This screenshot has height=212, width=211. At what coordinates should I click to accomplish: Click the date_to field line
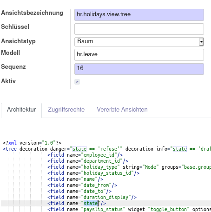(x=79, y=191)
